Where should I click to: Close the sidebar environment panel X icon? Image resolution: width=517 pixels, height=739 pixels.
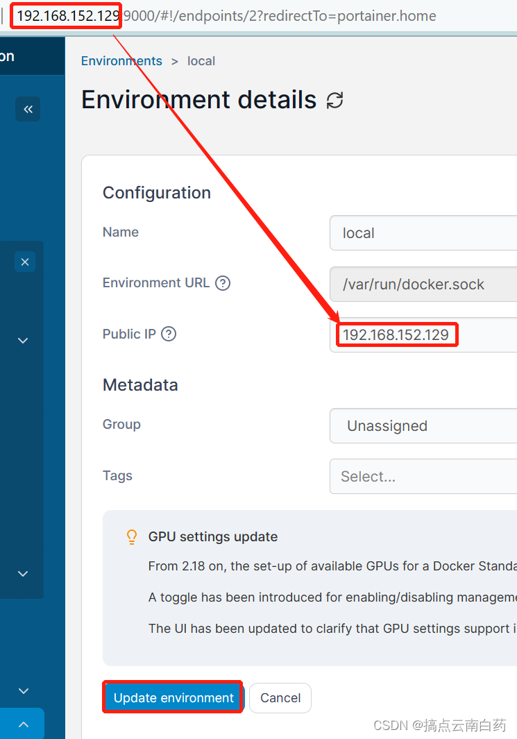coord(25,262)
